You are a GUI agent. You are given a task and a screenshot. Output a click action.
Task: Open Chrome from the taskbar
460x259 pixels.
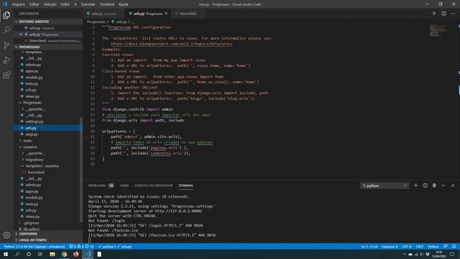pyautogui.click(x=64, y=254)
